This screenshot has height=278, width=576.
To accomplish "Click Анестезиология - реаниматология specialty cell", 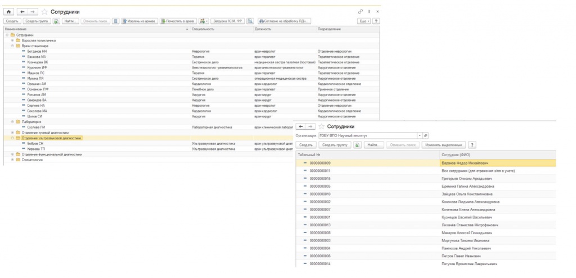I will coord(217,67).
